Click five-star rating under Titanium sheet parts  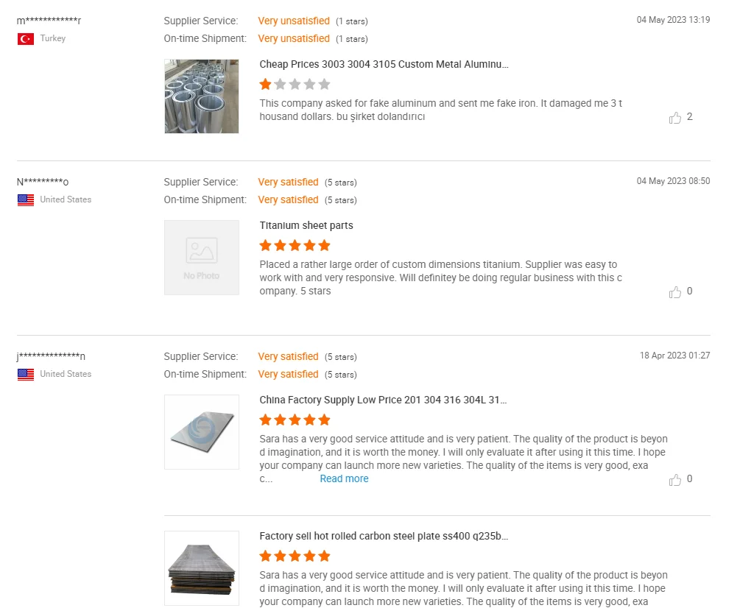point(295,245)
